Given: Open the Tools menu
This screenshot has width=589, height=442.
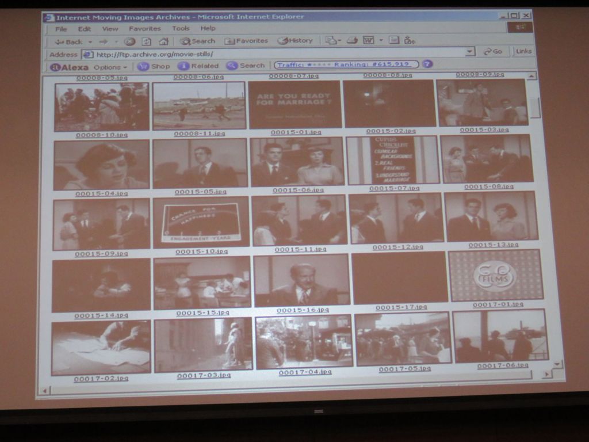Looking at the screenshot, I should [181, 28].
